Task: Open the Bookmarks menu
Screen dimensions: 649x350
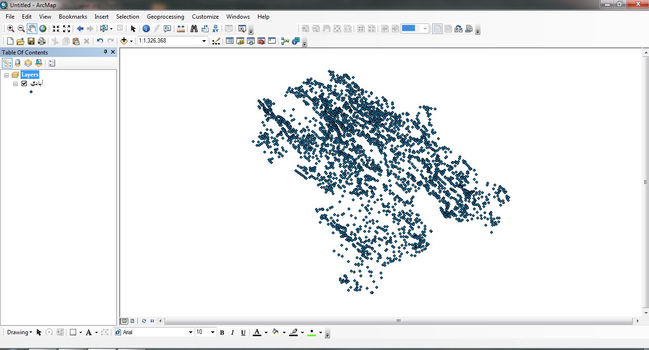Action: click(73, 17)
